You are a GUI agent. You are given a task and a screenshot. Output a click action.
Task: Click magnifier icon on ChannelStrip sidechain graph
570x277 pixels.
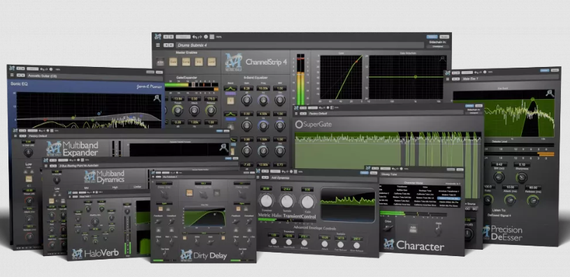pyautogui.click(x=442, y=59)
